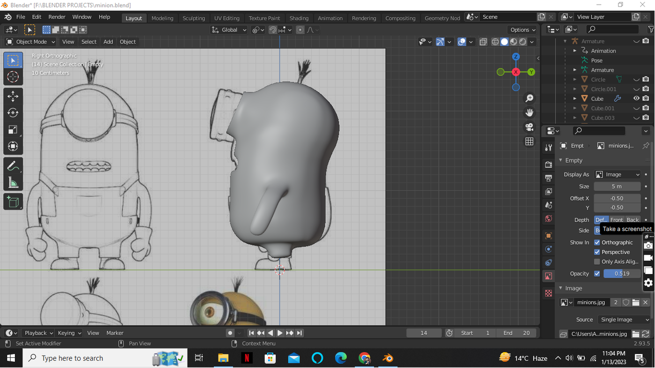The image size is (655, 368).
Task: Select the Measure tool
Action: point(13,183)
